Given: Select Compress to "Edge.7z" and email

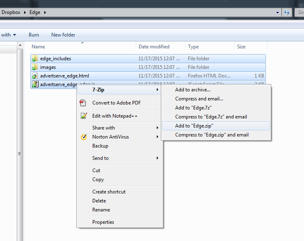Looking at the screenshot, I should (216, 117).
